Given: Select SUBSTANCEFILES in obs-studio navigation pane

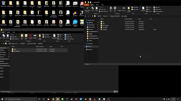Looking at the screenshot, I should pos(93,36).
